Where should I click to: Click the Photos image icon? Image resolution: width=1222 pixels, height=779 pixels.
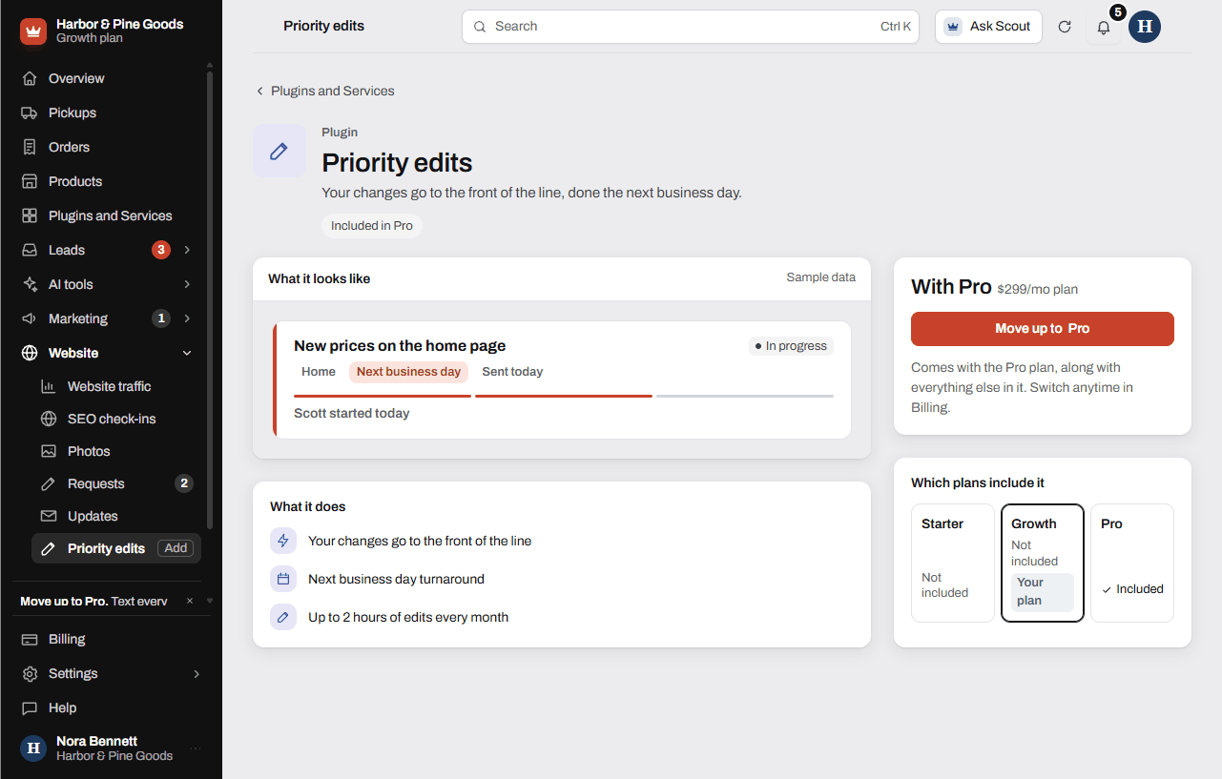pyautogui.click(x=49, y=451)
